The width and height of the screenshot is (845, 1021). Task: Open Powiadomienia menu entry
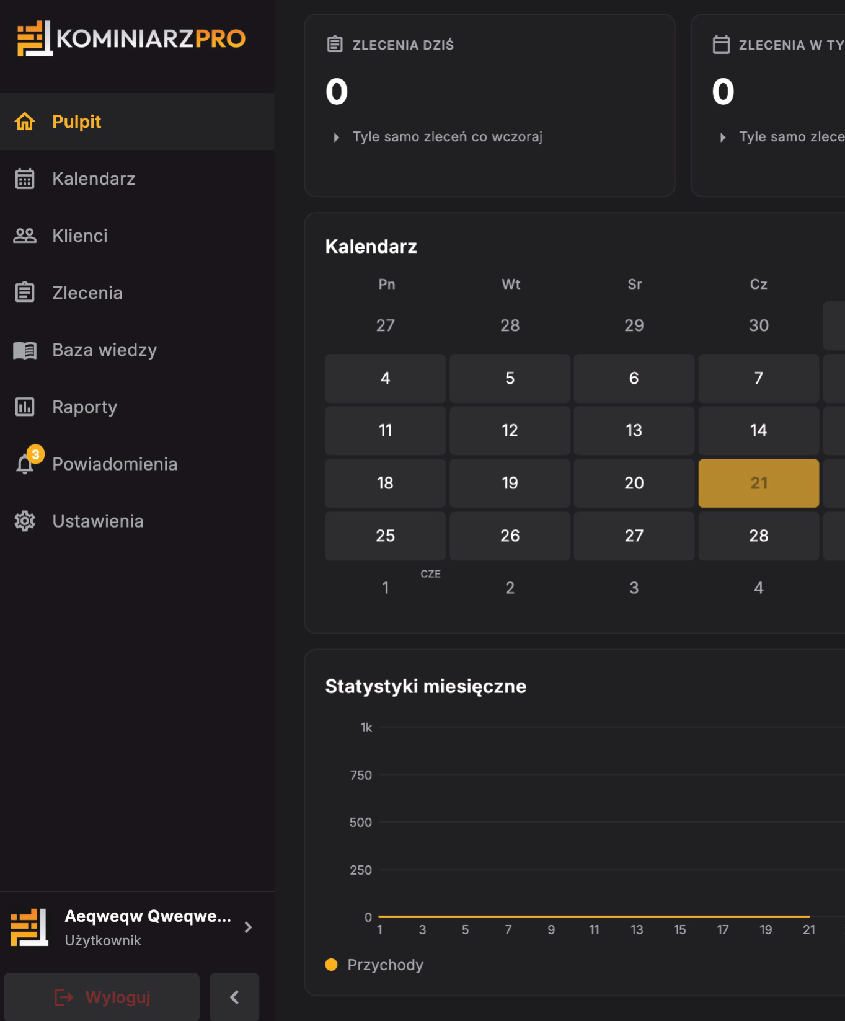point(137,464)
